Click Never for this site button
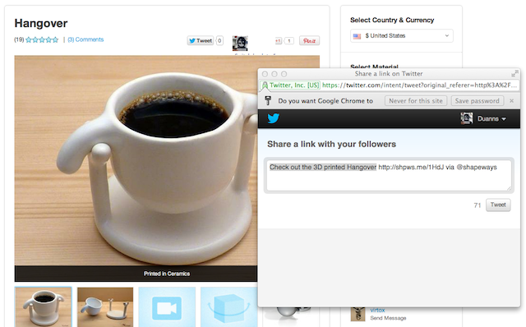 click(416, 101)
